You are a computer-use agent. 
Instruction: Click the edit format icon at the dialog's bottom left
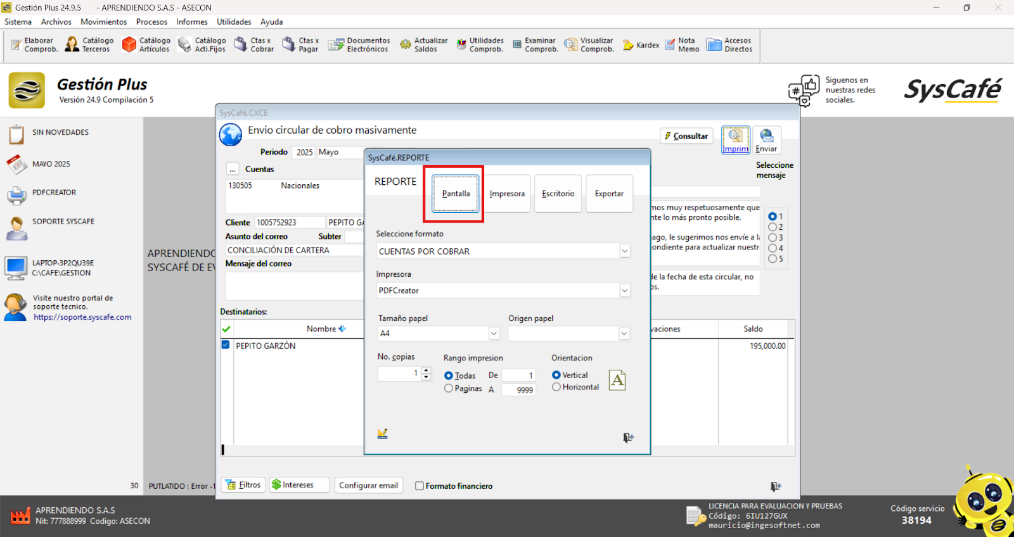(383, 434)
